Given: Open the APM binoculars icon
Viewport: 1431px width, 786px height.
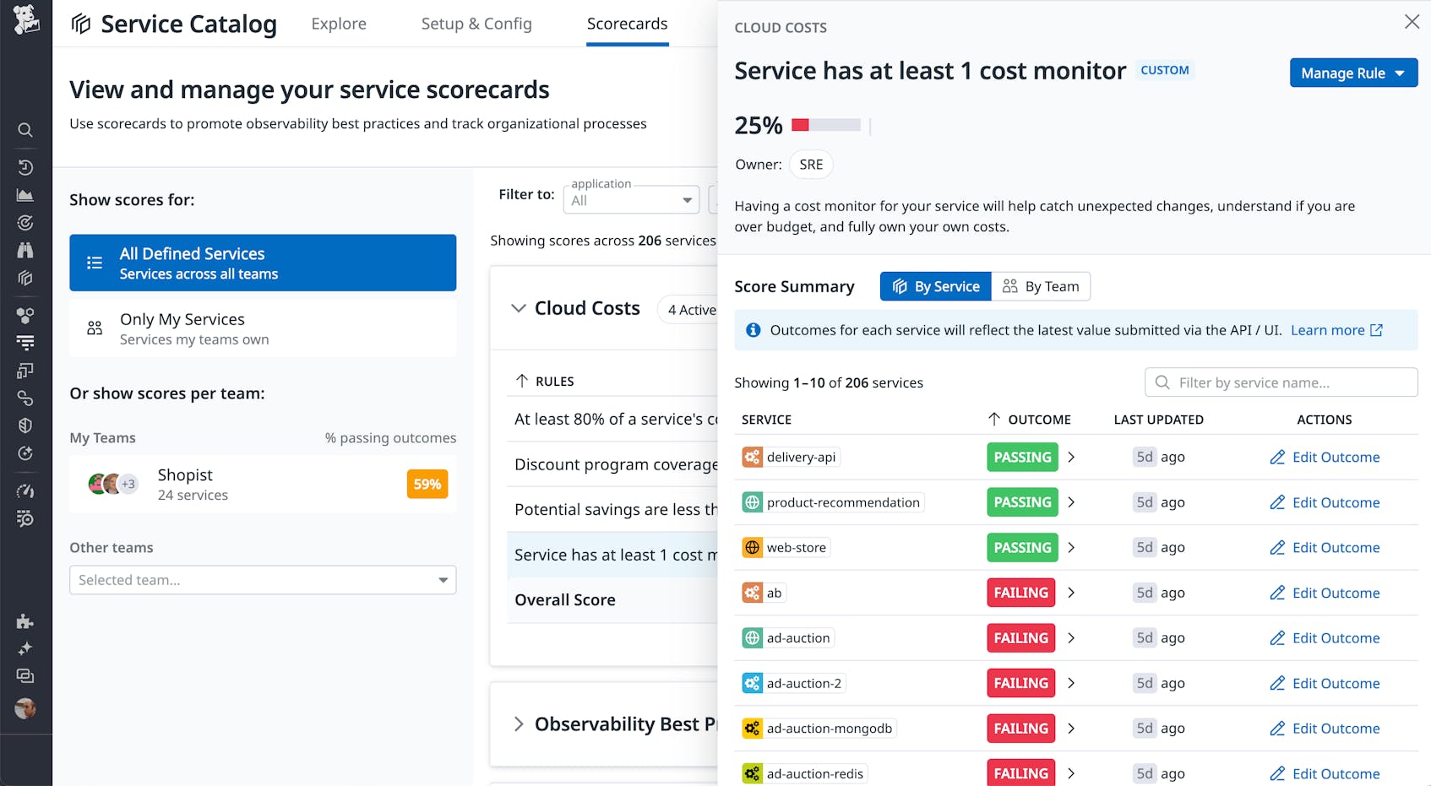Looking at the screenshot, I should (x=25, y=250).
